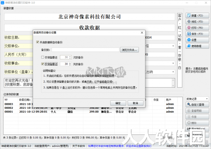Open Settings with the gear icon
Viewport: 211px width, 149px height.
point(197,40)
